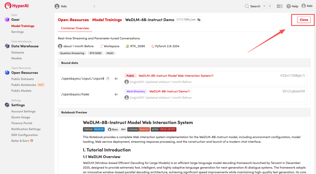Click the Gear section cube icon
Screen dimensions: 316x174
pos(7,20)
